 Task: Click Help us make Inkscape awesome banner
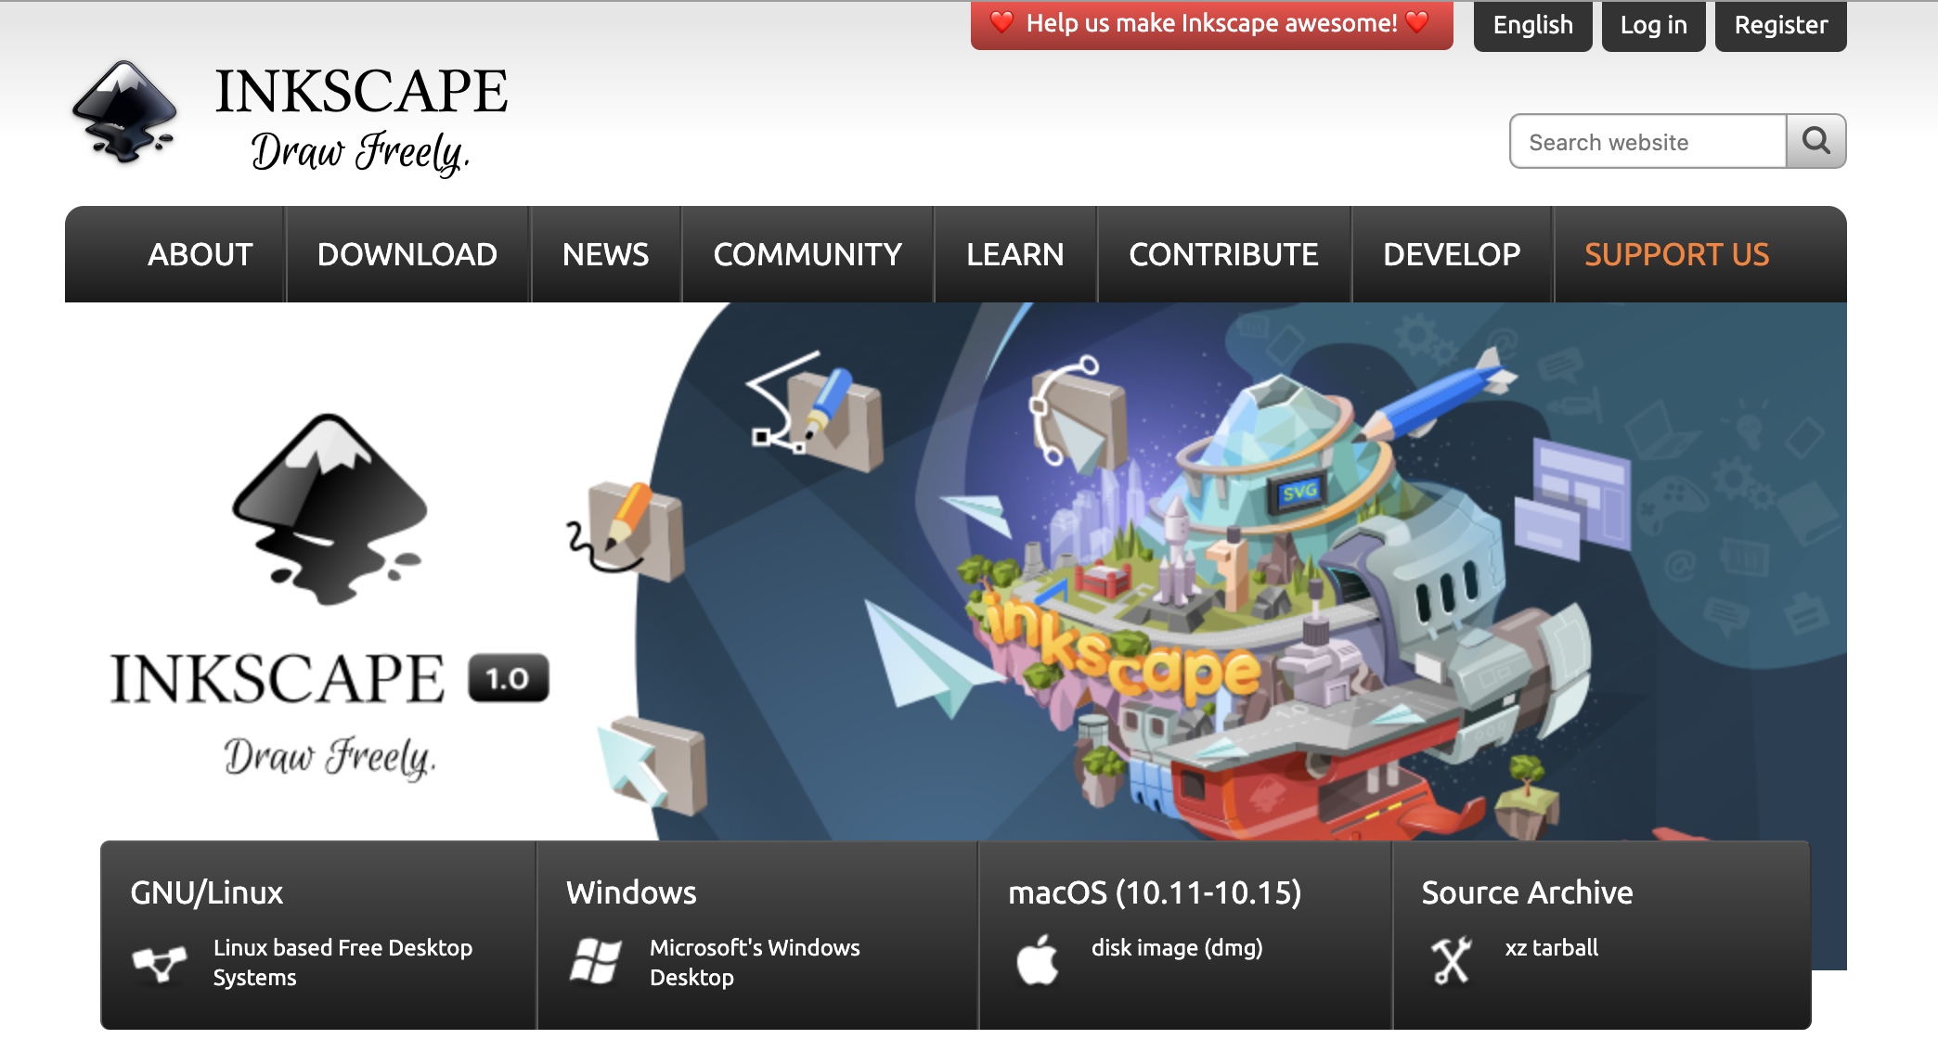1211,24
